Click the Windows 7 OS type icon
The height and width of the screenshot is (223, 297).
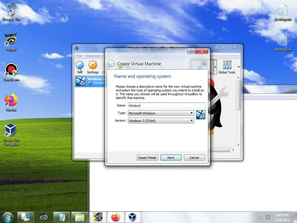pos(201,115)
